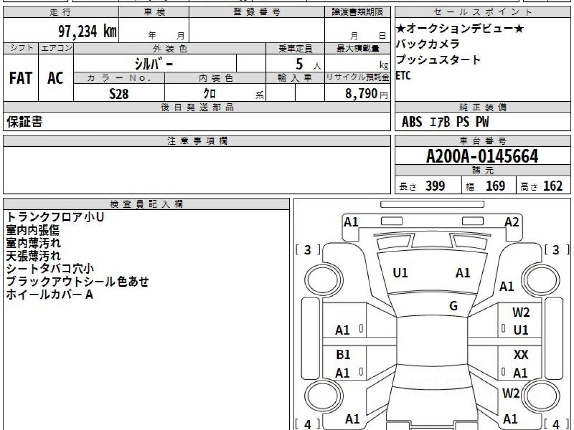Click the U1 mark on the hood

pos(400,273)
